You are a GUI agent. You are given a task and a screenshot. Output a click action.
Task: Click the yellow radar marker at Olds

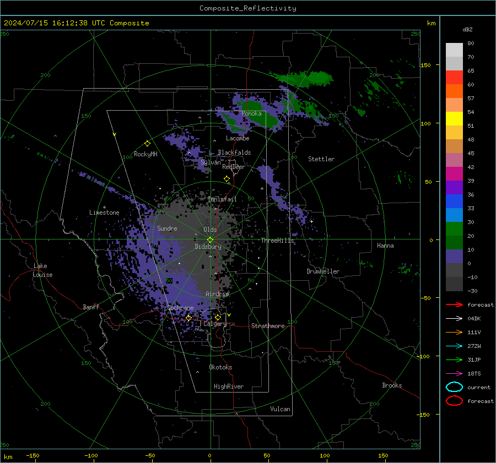[x=210, y=239]
